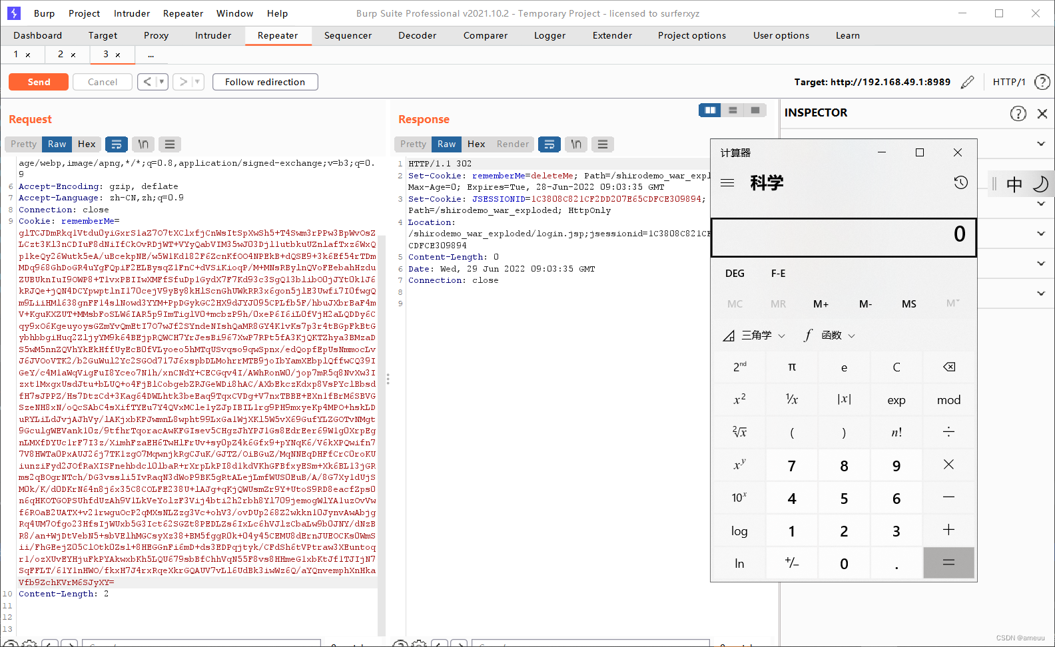Expand calculator functions dropdown
Viewport: 1055px width, 647px height.
point(829,335)
